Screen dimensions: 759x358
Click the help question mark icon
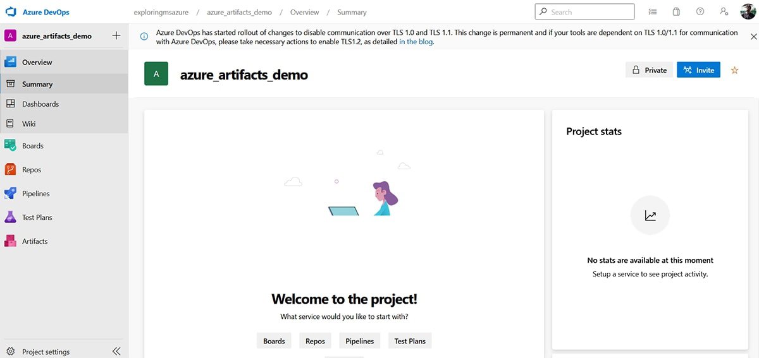700,12
